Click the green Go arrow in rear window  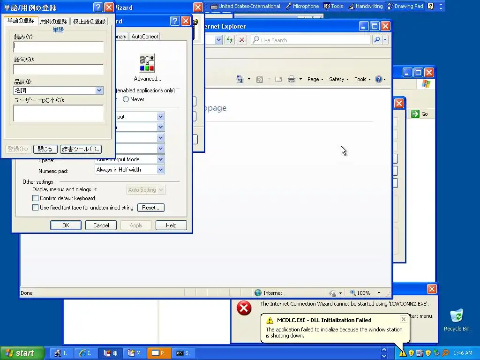(415, 114)
